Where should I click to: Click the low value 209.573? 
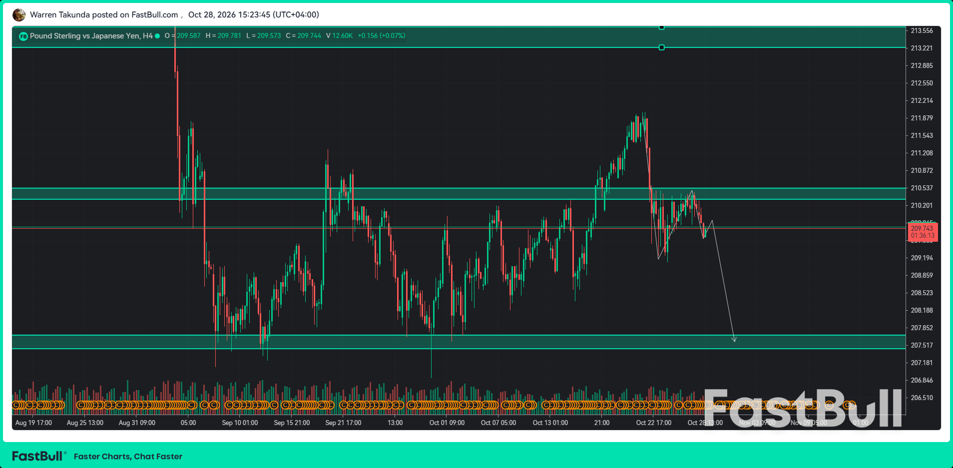[269, 35]
